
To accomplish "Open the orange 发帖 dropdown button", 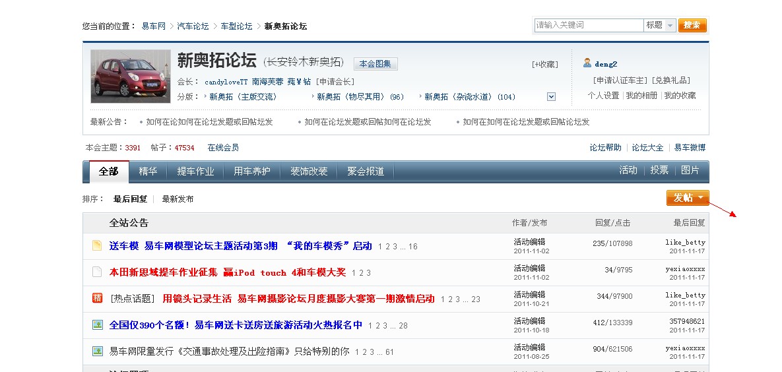I will [x=688, y=198].
